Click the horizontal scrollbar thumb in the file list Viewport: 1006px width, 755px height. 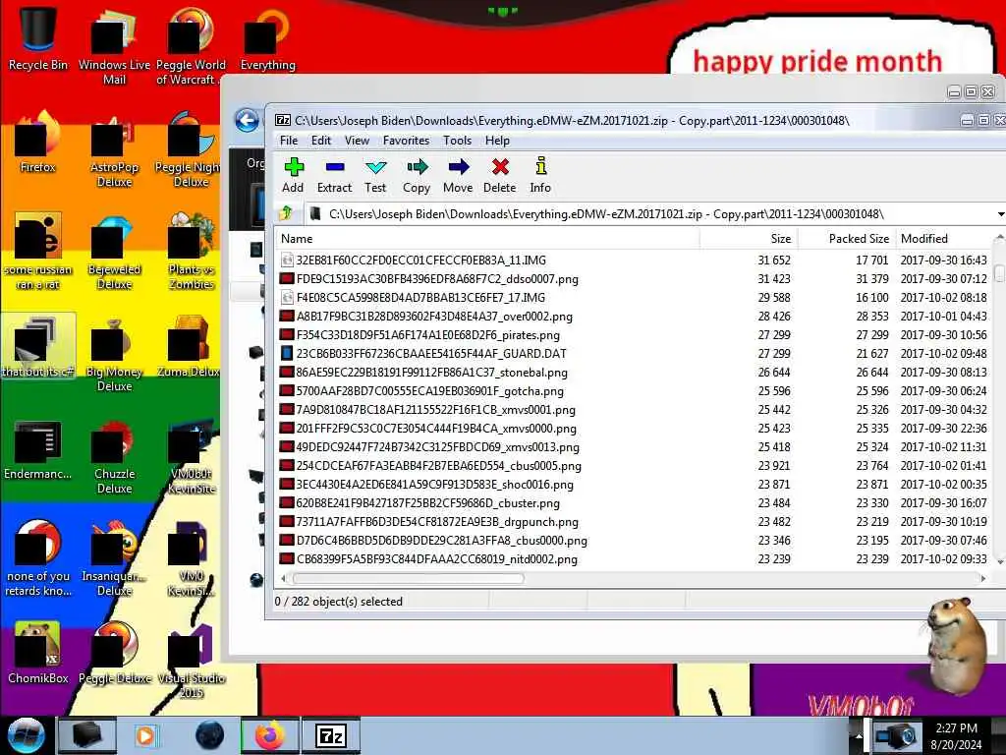coord(409,578)
